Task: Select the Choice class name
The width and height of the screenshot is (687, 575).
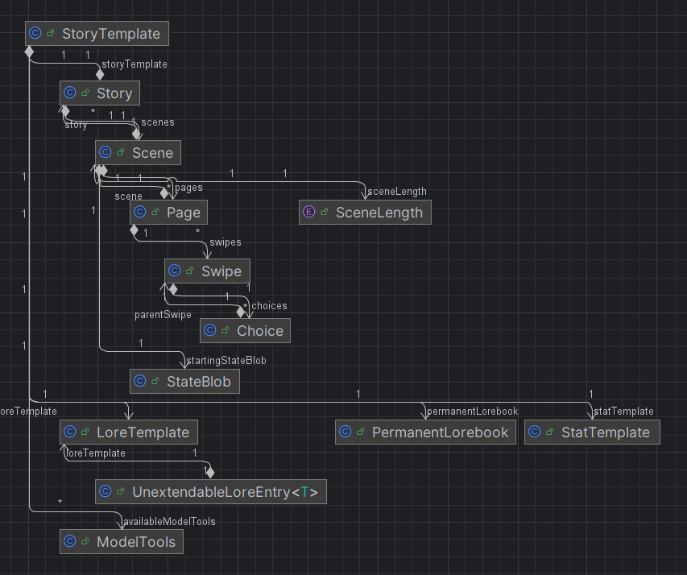Action: coord(260,331)
